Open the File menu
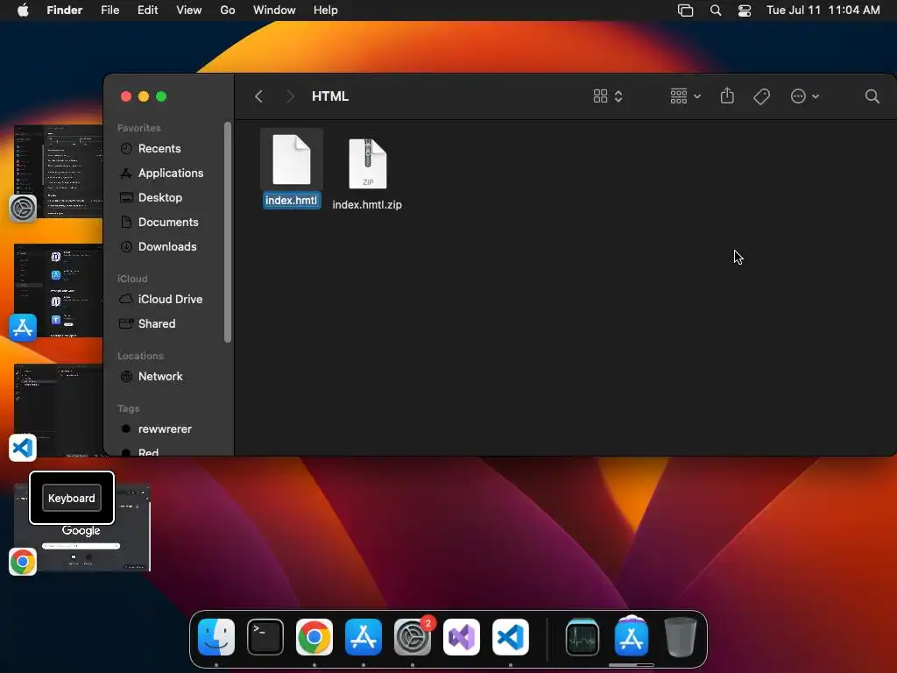Screen dimensions: 897x673 109,11
